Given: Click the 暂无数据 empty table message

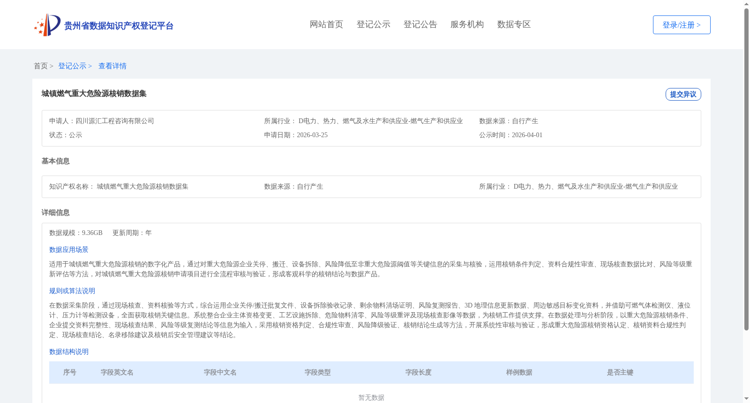Looking at the screenshot, I should pos(371,397).
